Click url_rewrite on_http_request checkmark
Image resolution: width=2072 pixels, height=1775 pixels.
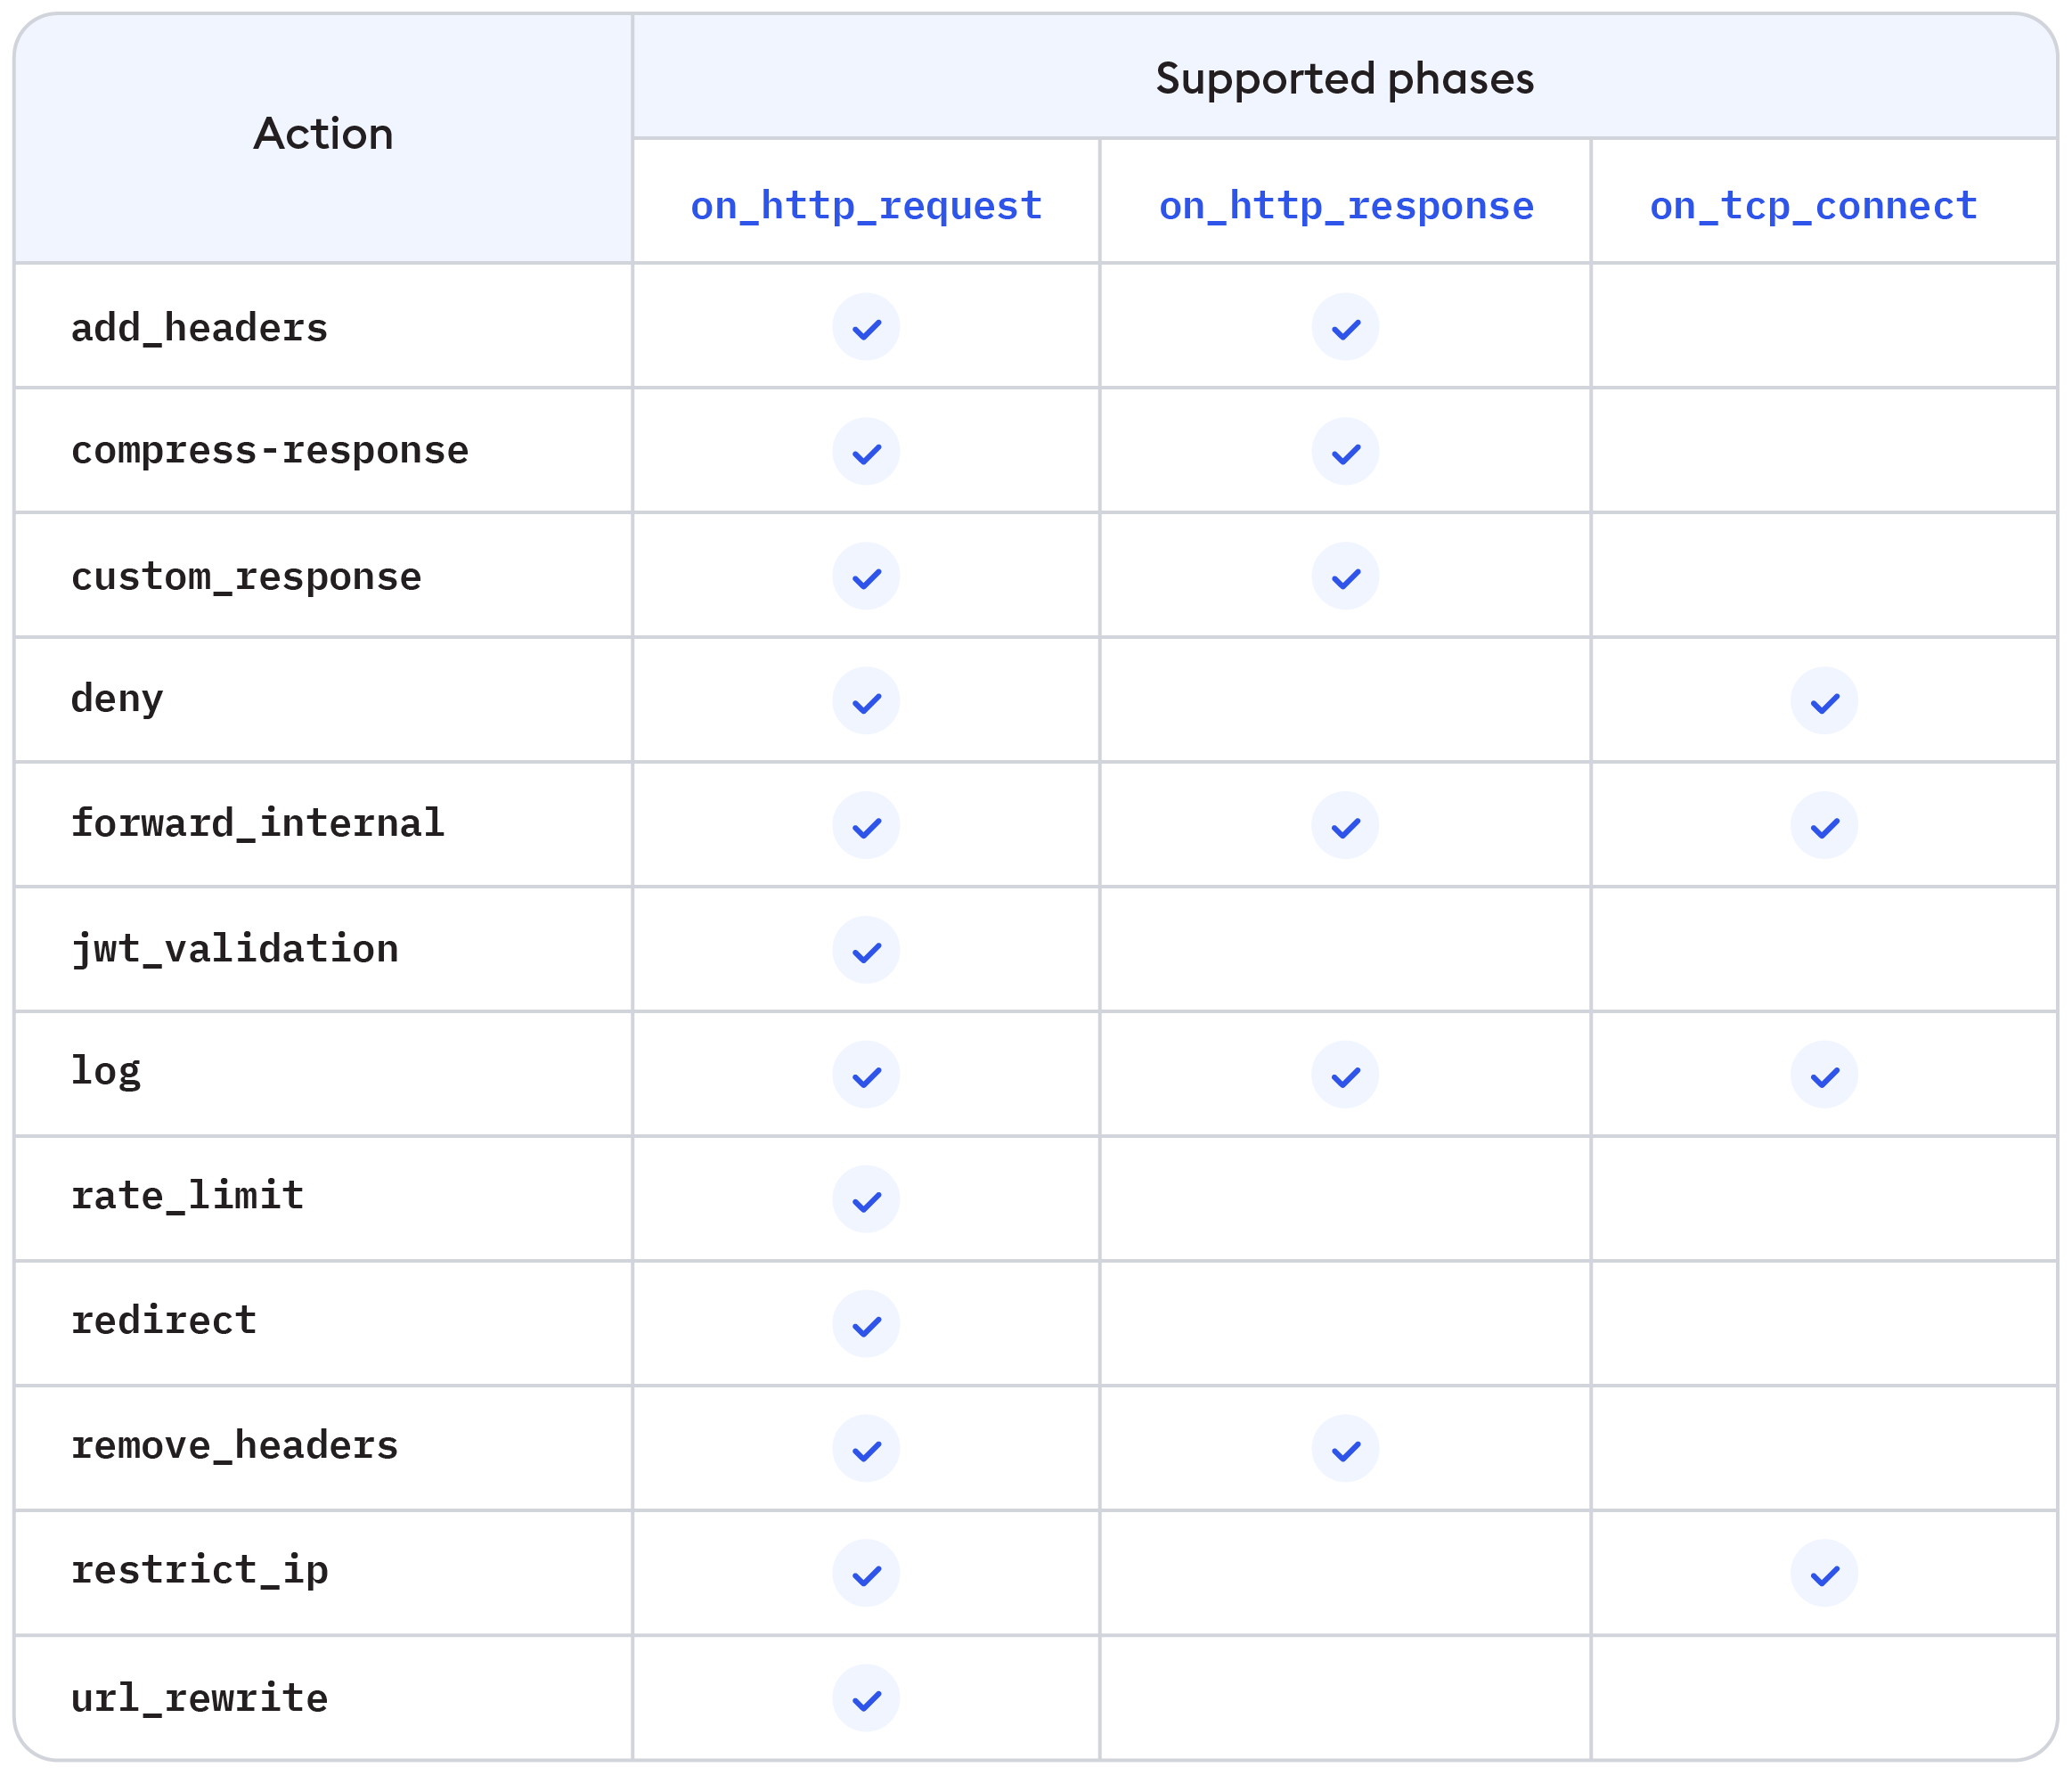pyautogui.click(x=866, y=1699)
